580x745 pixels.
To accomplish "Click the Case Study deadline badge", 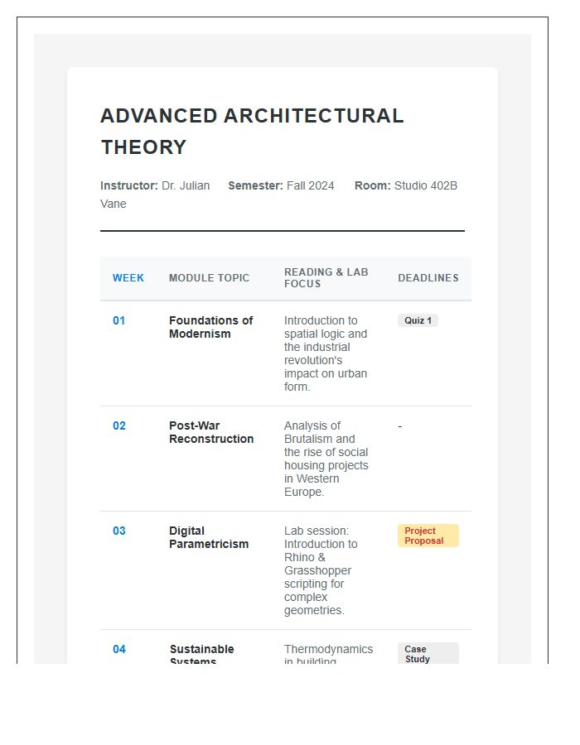I will [428, 653].
